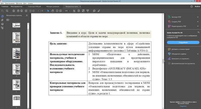Click the Export PDF icon

pos(169,17)
